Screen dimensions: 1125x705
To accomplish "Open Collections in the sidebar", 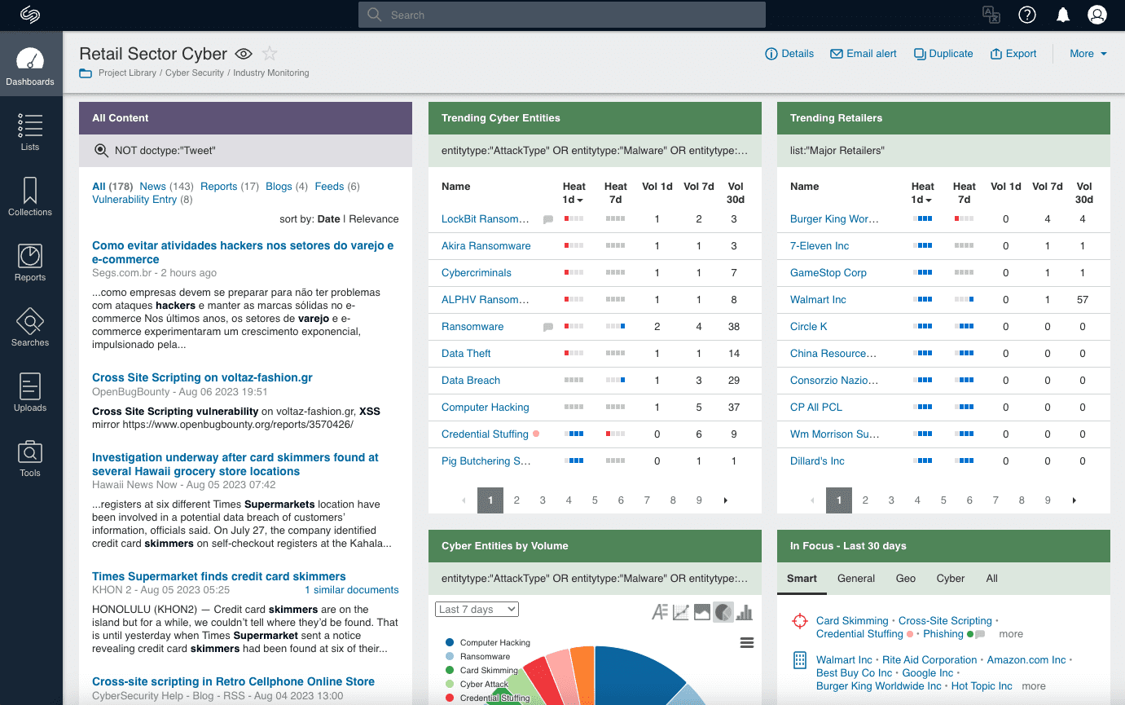I will (x=30, y=196).
